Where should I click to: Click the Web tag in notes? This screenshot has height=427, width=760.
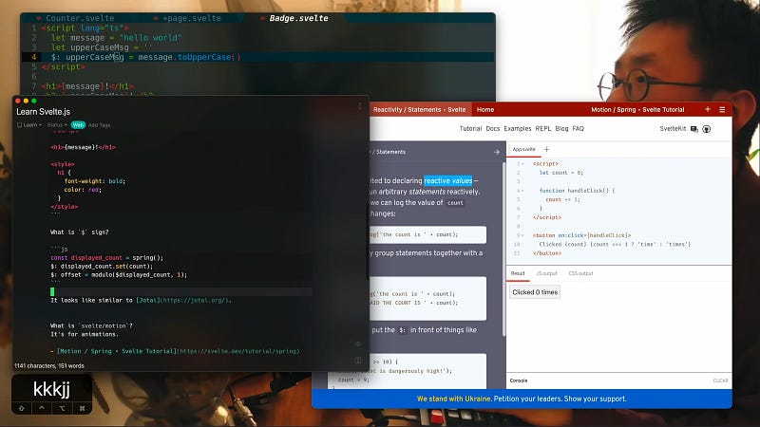point(78,125)
